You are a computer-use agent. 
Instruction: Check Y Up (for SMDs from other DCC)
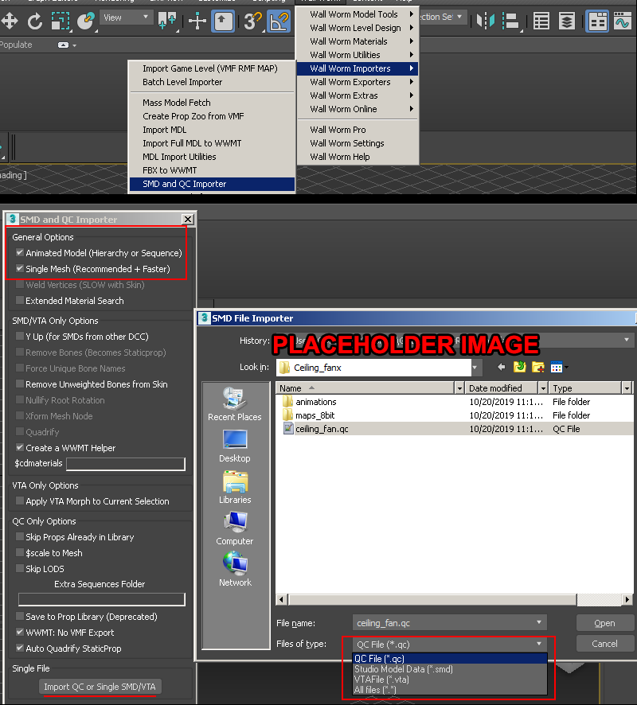20,337
